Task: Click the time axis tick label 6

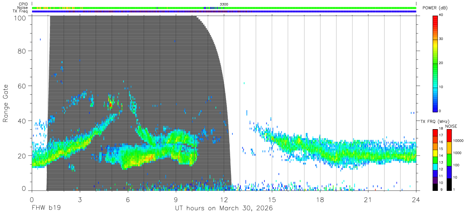Action: 128,200
